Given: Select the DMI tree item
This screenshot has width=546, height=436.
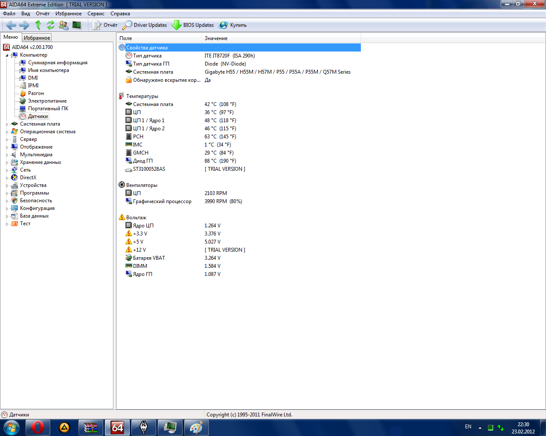Looking at the screenshot, I should coord(29,78).
